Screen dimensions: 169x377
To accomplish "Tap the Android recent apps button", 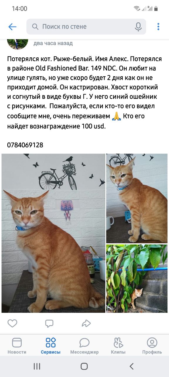I will tap(37, 366).
